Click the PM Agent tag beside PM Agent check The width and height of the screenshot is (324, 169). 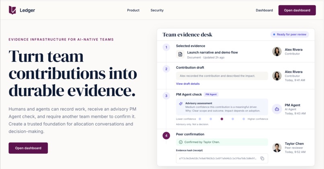(211, 94)
